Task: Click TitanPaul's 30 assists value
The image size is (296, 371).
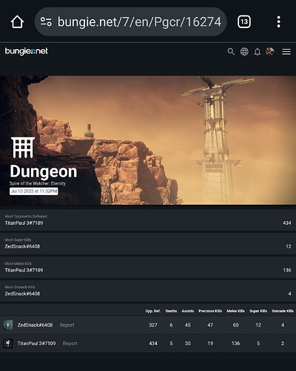Action: point(188,344)
